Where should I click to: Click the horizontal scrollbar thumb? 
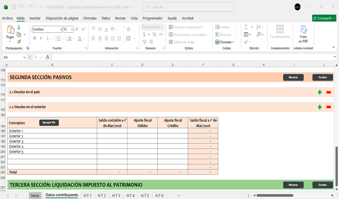point(275,195)
